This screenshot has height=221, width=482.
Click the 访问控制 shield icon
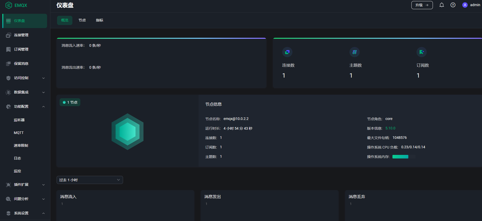click(x=8, y=78)
